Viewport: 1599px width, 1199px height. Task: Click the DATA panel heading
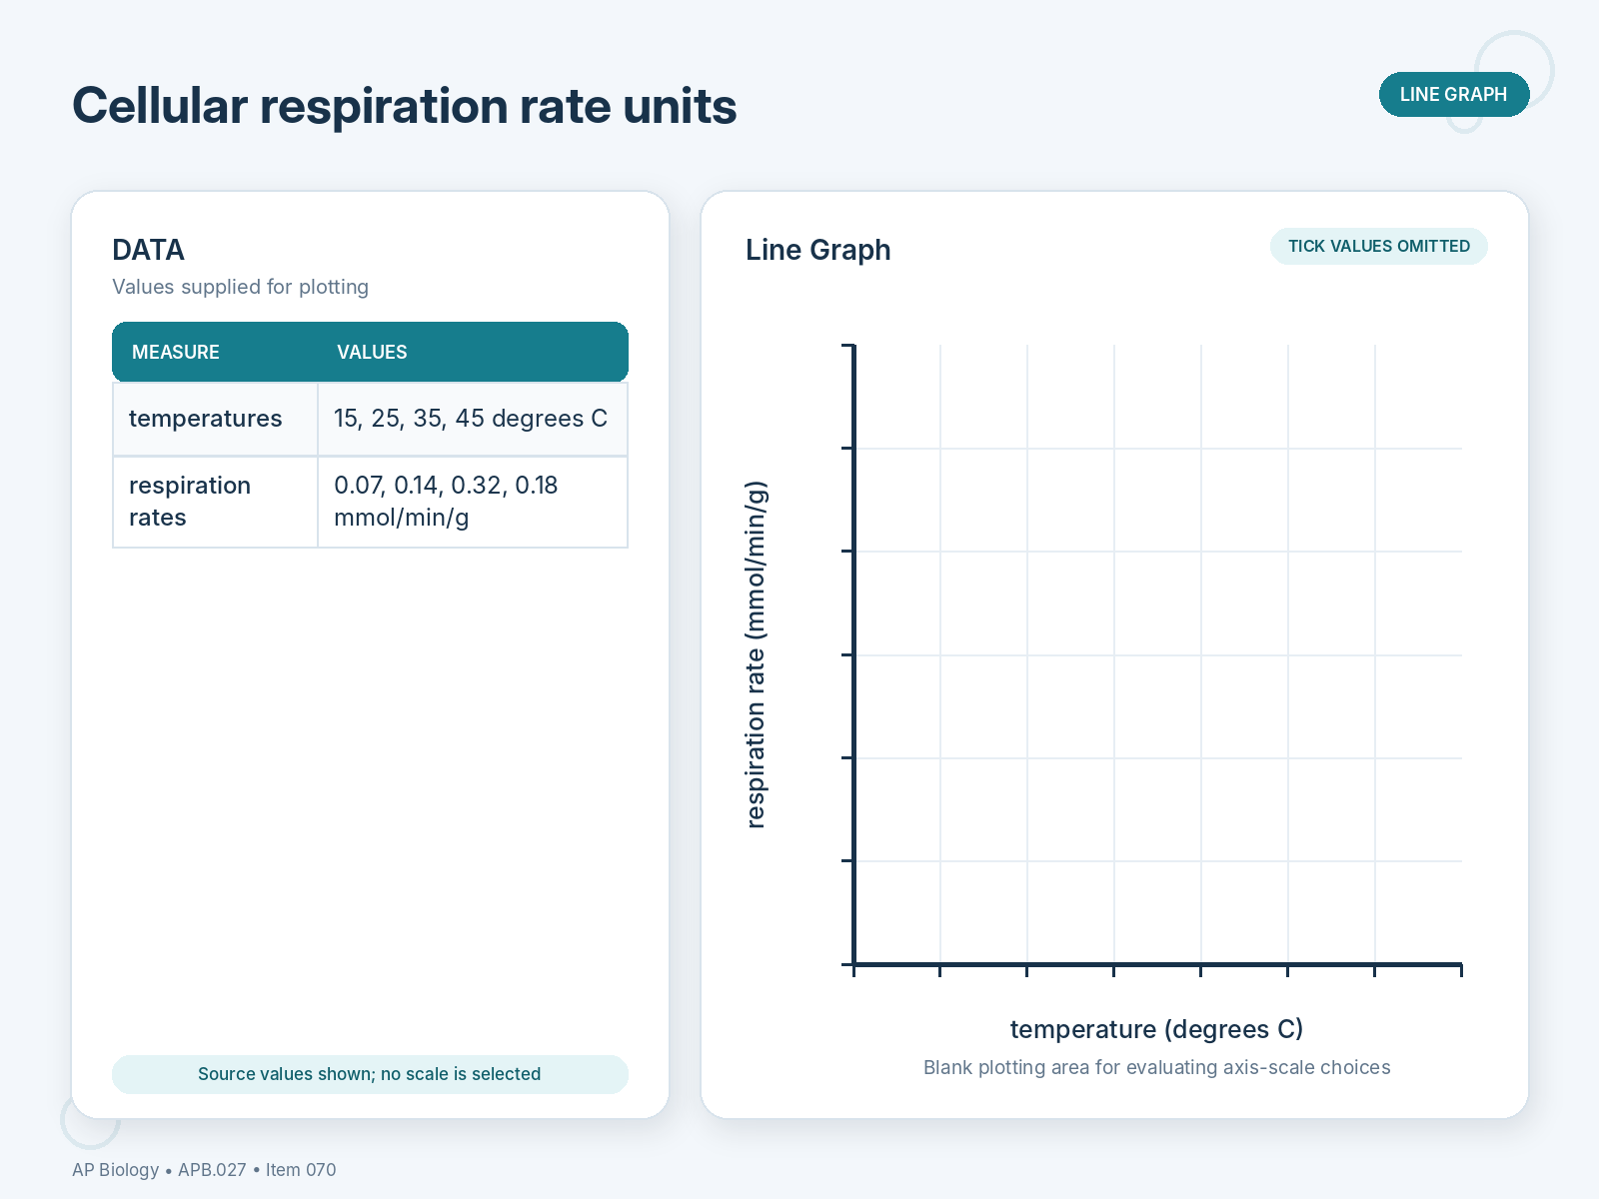click(148, 250)
